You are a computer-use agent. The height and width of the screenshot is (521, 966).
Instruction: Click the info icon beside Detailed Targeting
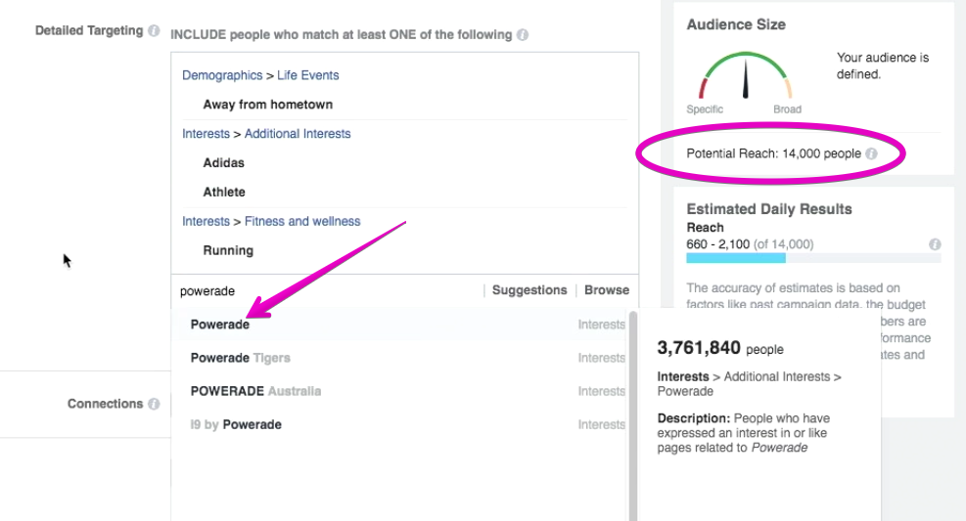154,30
